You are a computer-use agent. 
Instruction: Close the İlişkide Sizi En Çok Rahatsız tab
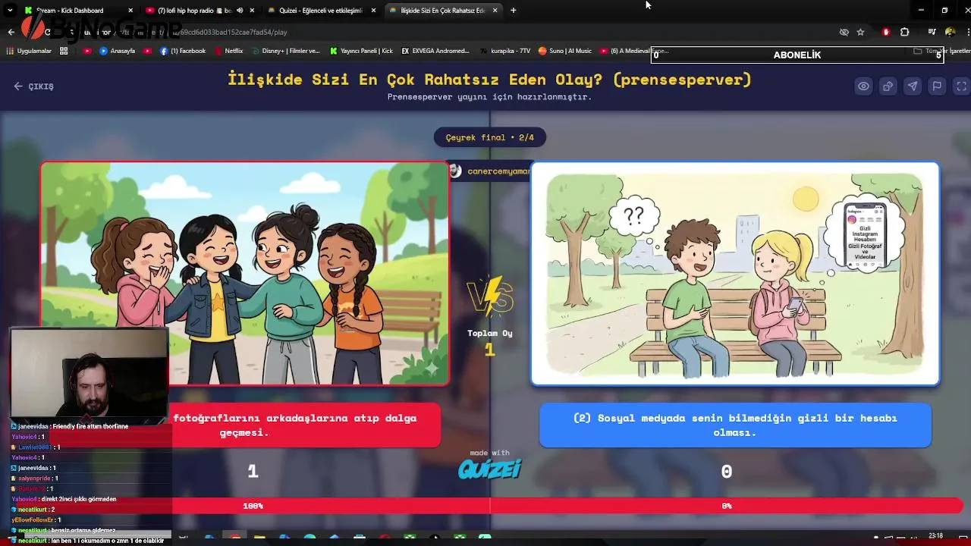[x=495, y=11]
